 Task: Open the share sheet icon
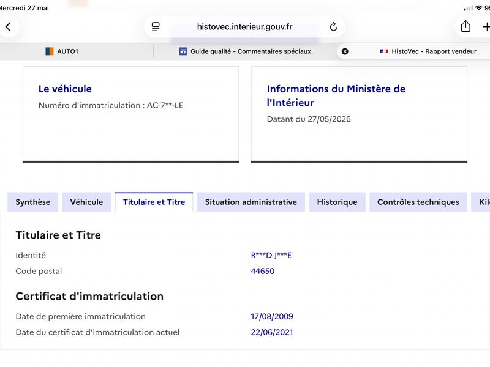coord(466,26)
